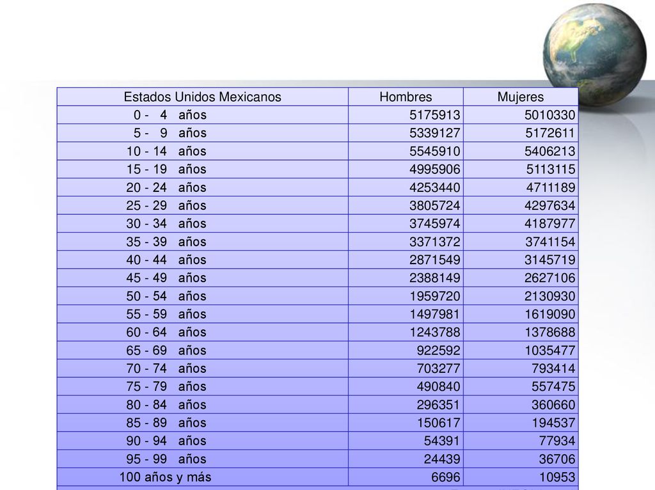This screenshot has height=490, width=655.
Task: Select the '35 - 39 años' row label
Action: [x=166, y=242]
